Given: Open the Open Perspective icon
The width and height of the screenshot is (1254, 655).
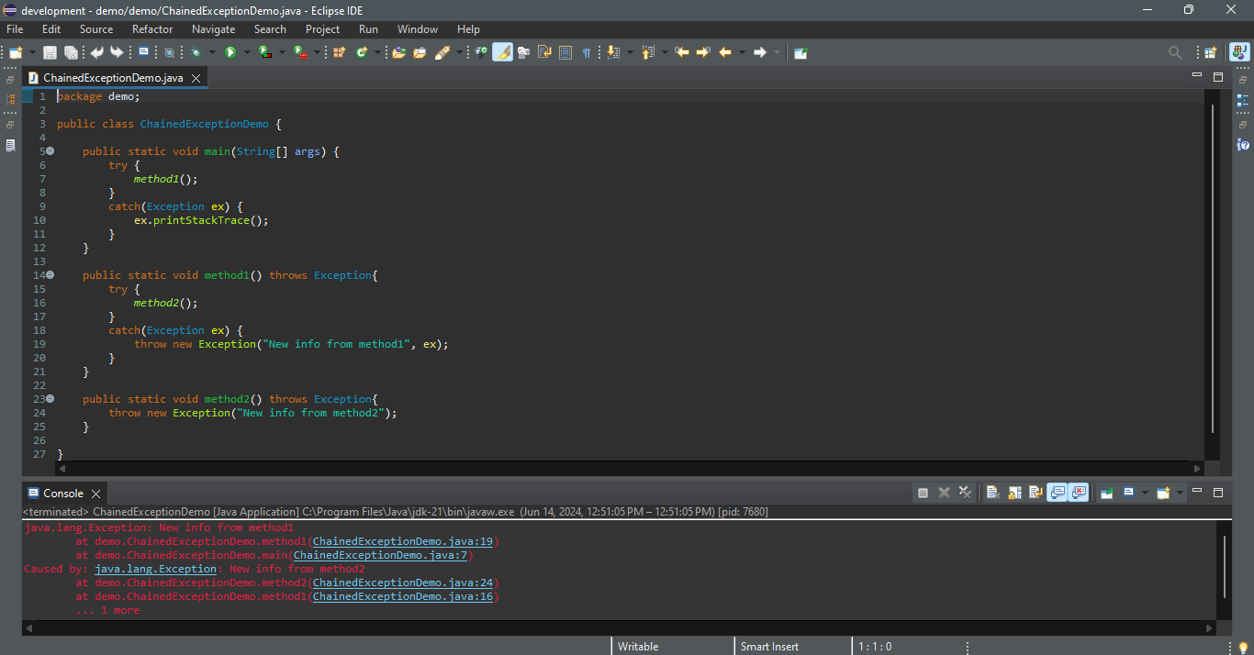Looking at the screenshot, I should tap(1210, 52).
